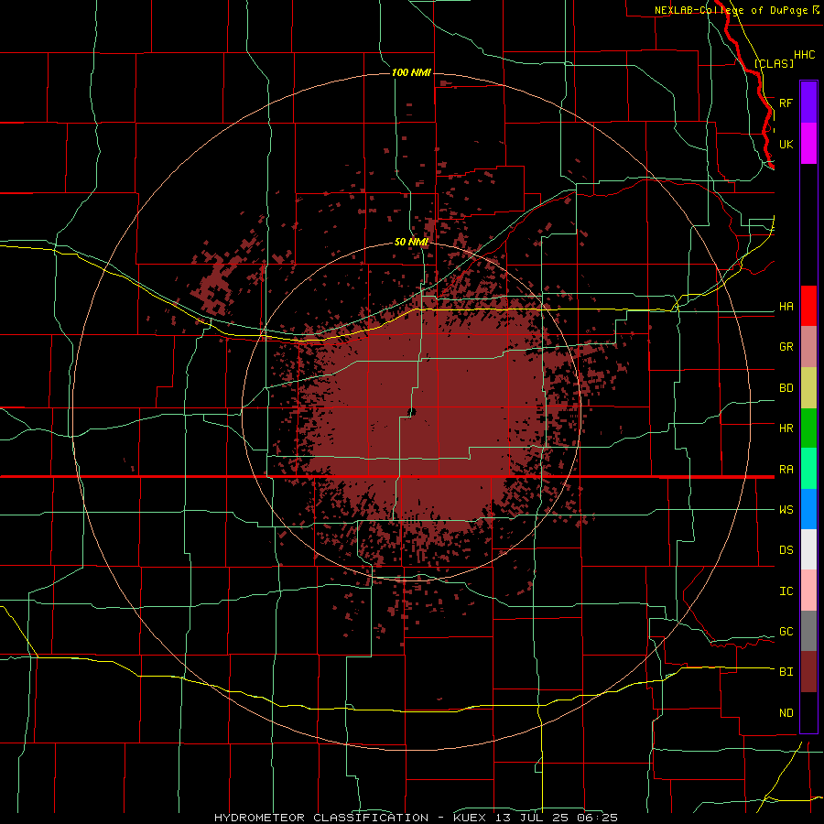
Task: Click the black radar site dot
Action: click(x=411, y=413)
